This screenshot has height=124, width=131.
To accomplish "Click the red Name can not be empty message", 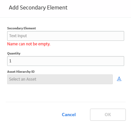I will pos(29,44).
